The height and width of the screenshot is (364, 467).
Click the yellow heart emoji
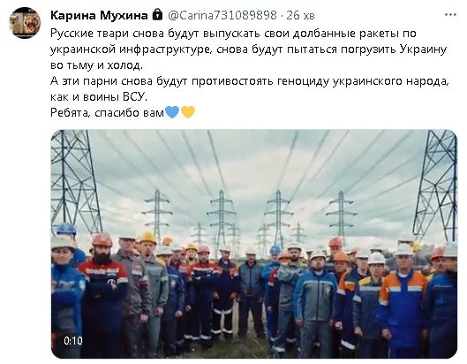(188, 112)
